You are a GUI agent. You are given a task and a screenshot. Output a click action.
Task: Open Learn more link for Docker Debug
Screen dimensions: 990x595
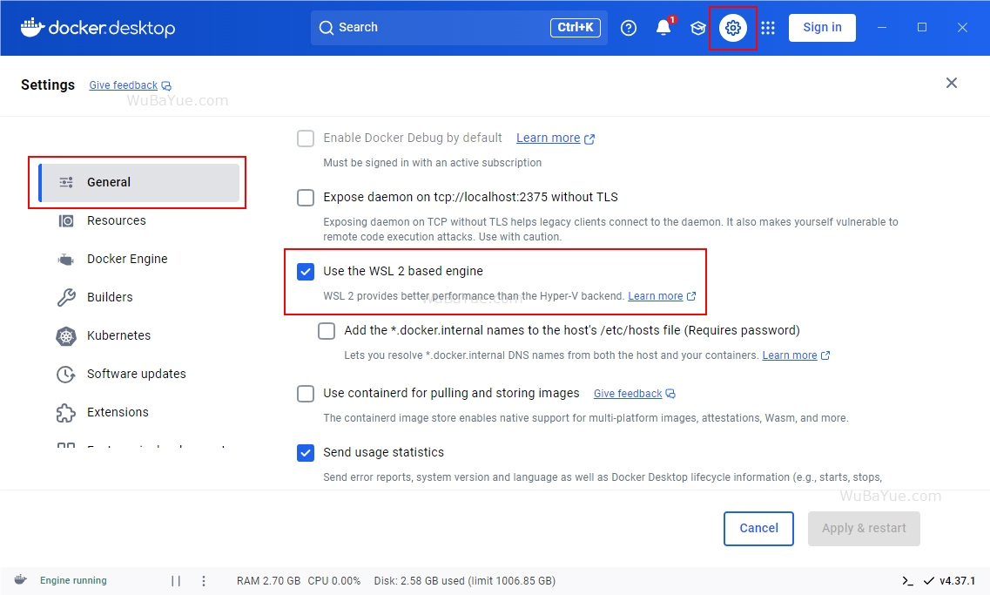[x=548, y=139]
